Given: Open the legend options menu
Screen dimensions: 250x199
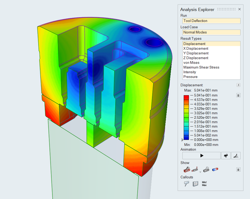Looking at the screenshot, I should (x=238, y=95).
